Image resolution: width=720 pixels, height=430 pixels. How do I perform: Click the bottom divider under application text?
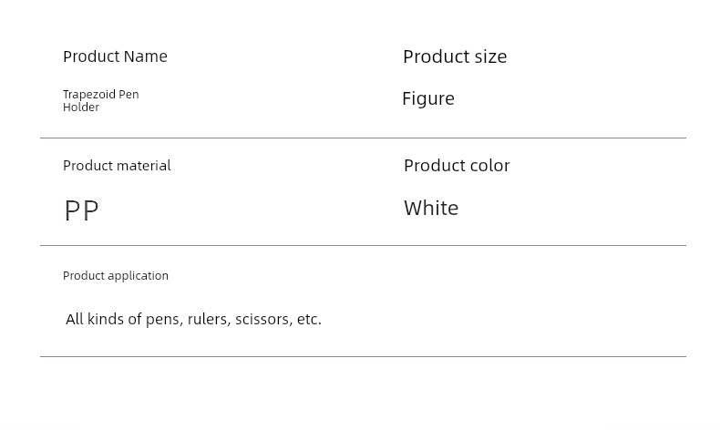(x=363, y=356)
